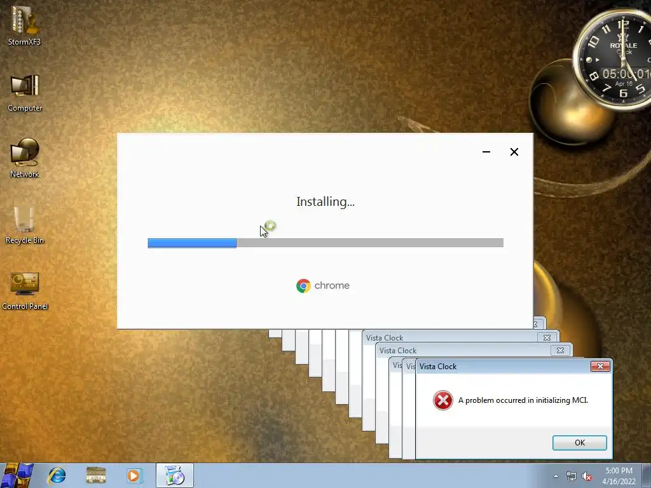
Task: Select the Recycle Bin icon
Action: point(25,224)
